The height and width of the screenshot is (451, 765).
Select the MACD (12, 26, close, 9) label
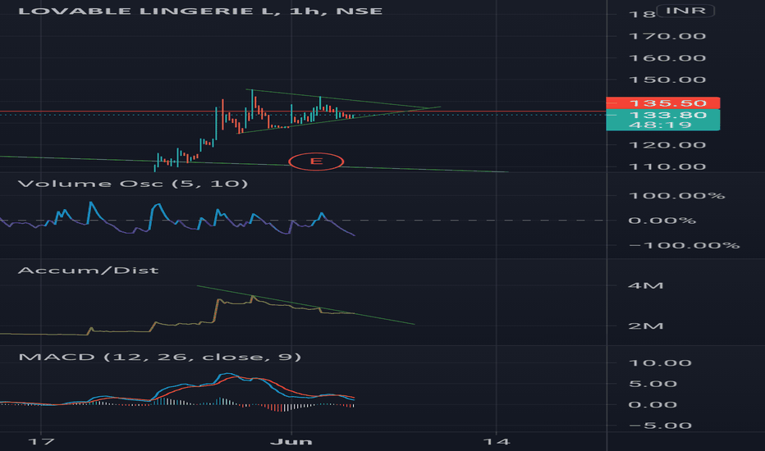159,357
